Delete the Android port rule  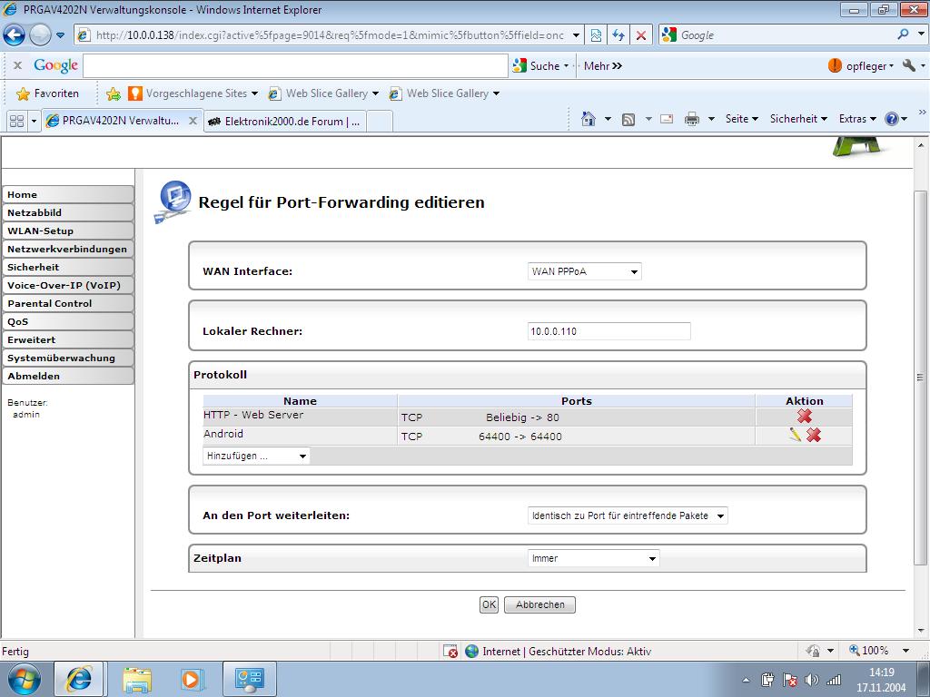(x=814, y=435)
